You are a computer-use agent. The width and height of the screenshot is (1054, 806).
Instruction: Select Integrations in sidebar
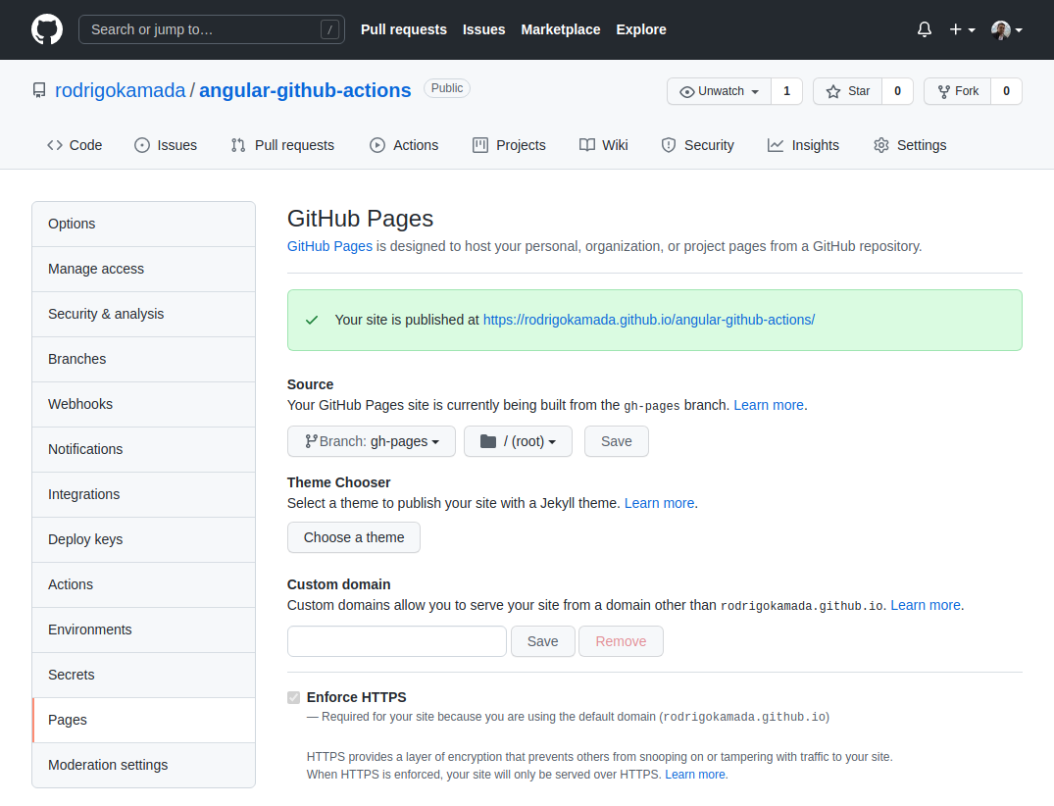click(144, 494)
